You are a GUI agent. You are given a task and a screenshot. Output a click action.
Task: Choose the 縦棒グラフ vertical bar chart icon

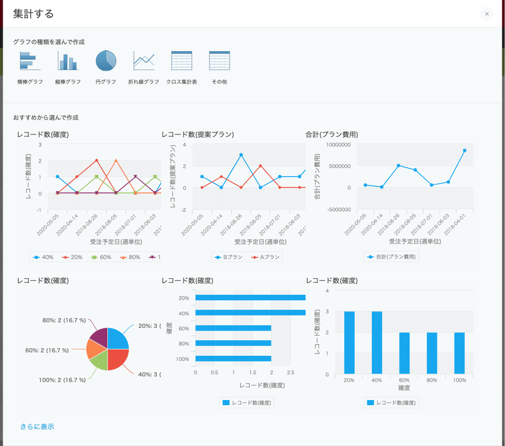[x=68, y=61]
